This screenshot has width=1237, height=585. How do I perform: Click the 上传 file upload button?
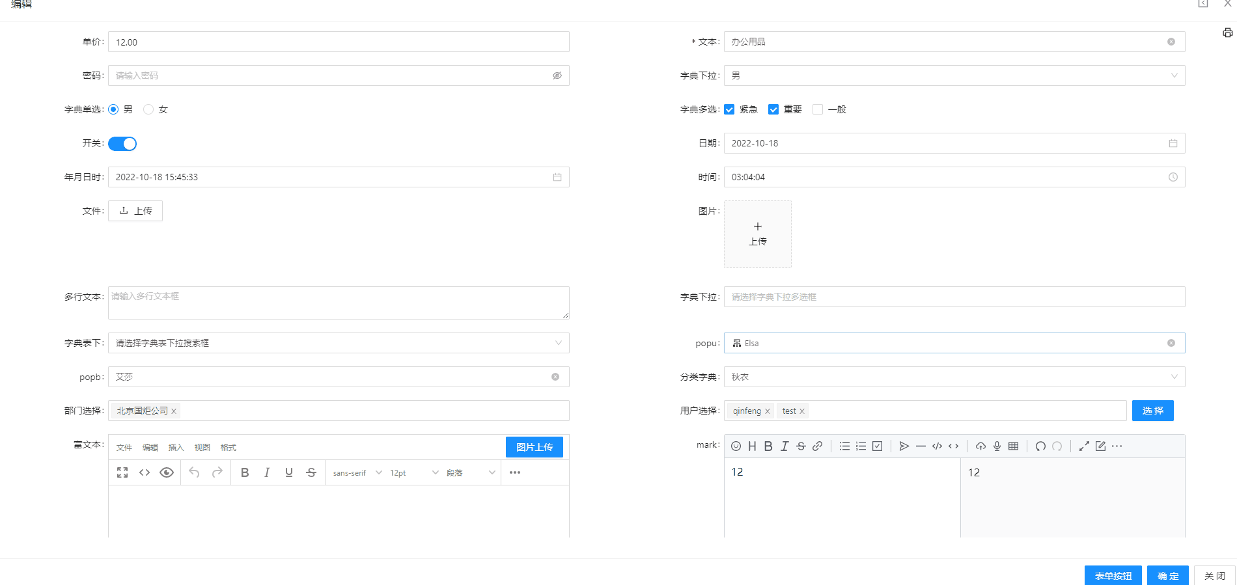point(135,211)
